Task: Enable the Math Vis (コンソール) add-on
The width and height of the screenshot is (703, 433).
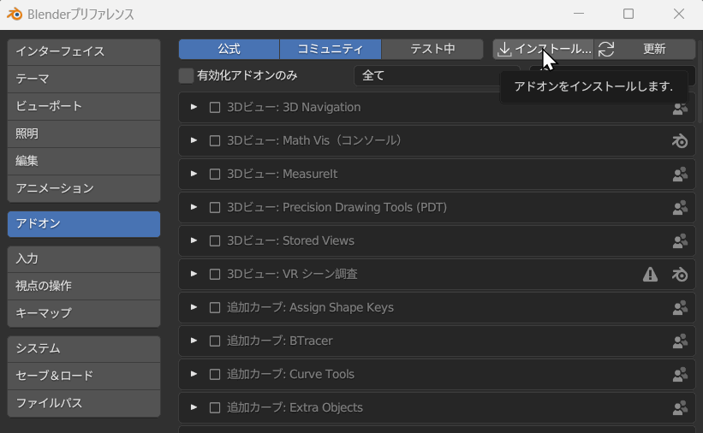Action: pos(215,140)
